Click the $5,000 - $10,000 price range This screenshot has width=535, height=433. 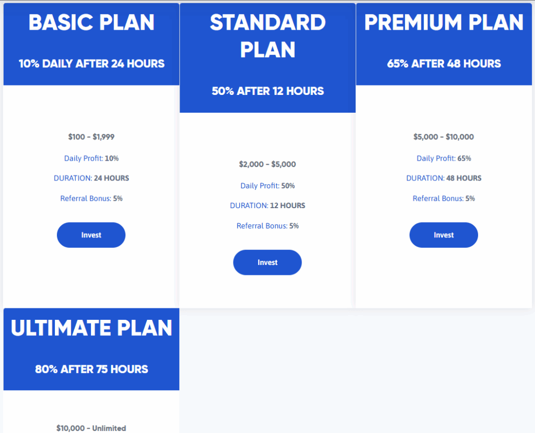pos(444,137)
